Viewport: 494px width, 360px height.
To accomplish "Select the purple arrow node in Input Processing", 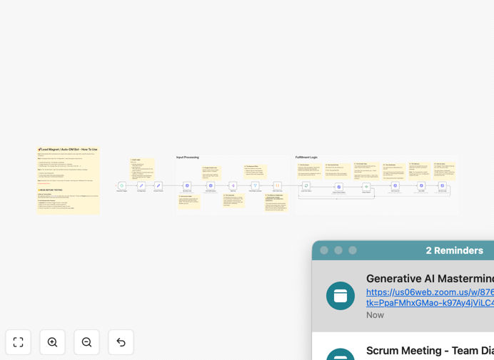I will click(x=233, y=185).
